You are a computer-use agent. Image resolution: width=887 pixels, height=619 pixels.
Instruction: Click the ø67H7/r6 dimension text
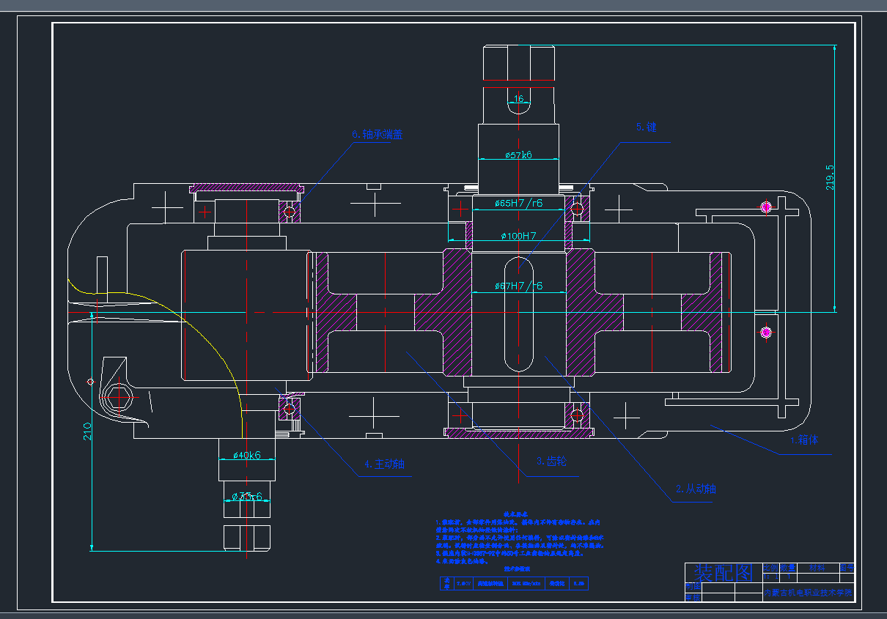(518, 286)
